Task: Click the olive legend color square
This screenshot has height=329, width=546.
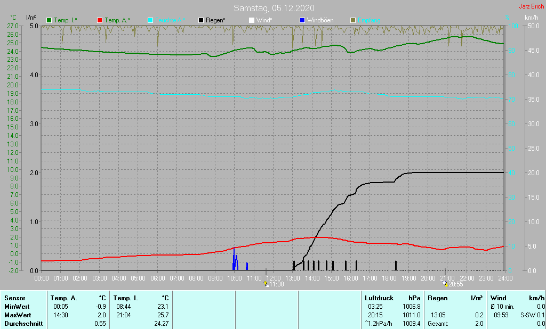Action: click(x=353, y=20)
